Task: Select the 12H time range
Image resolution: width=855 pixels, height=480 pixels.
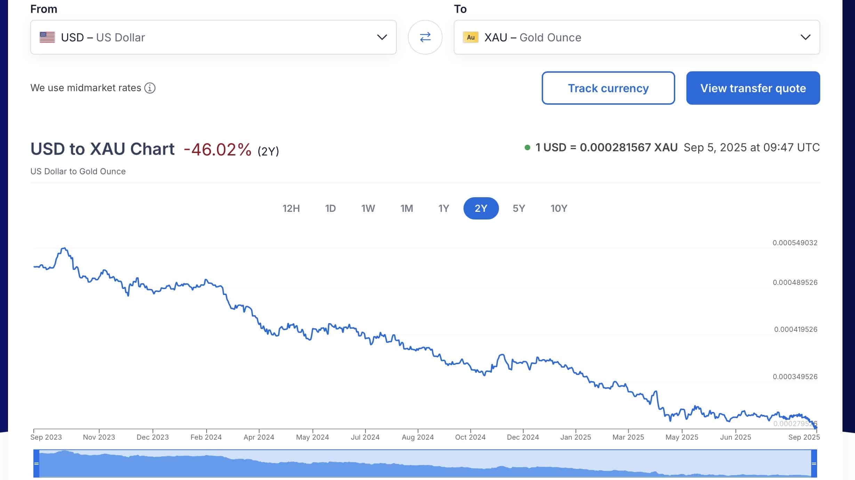Action: tap(291, 208)
